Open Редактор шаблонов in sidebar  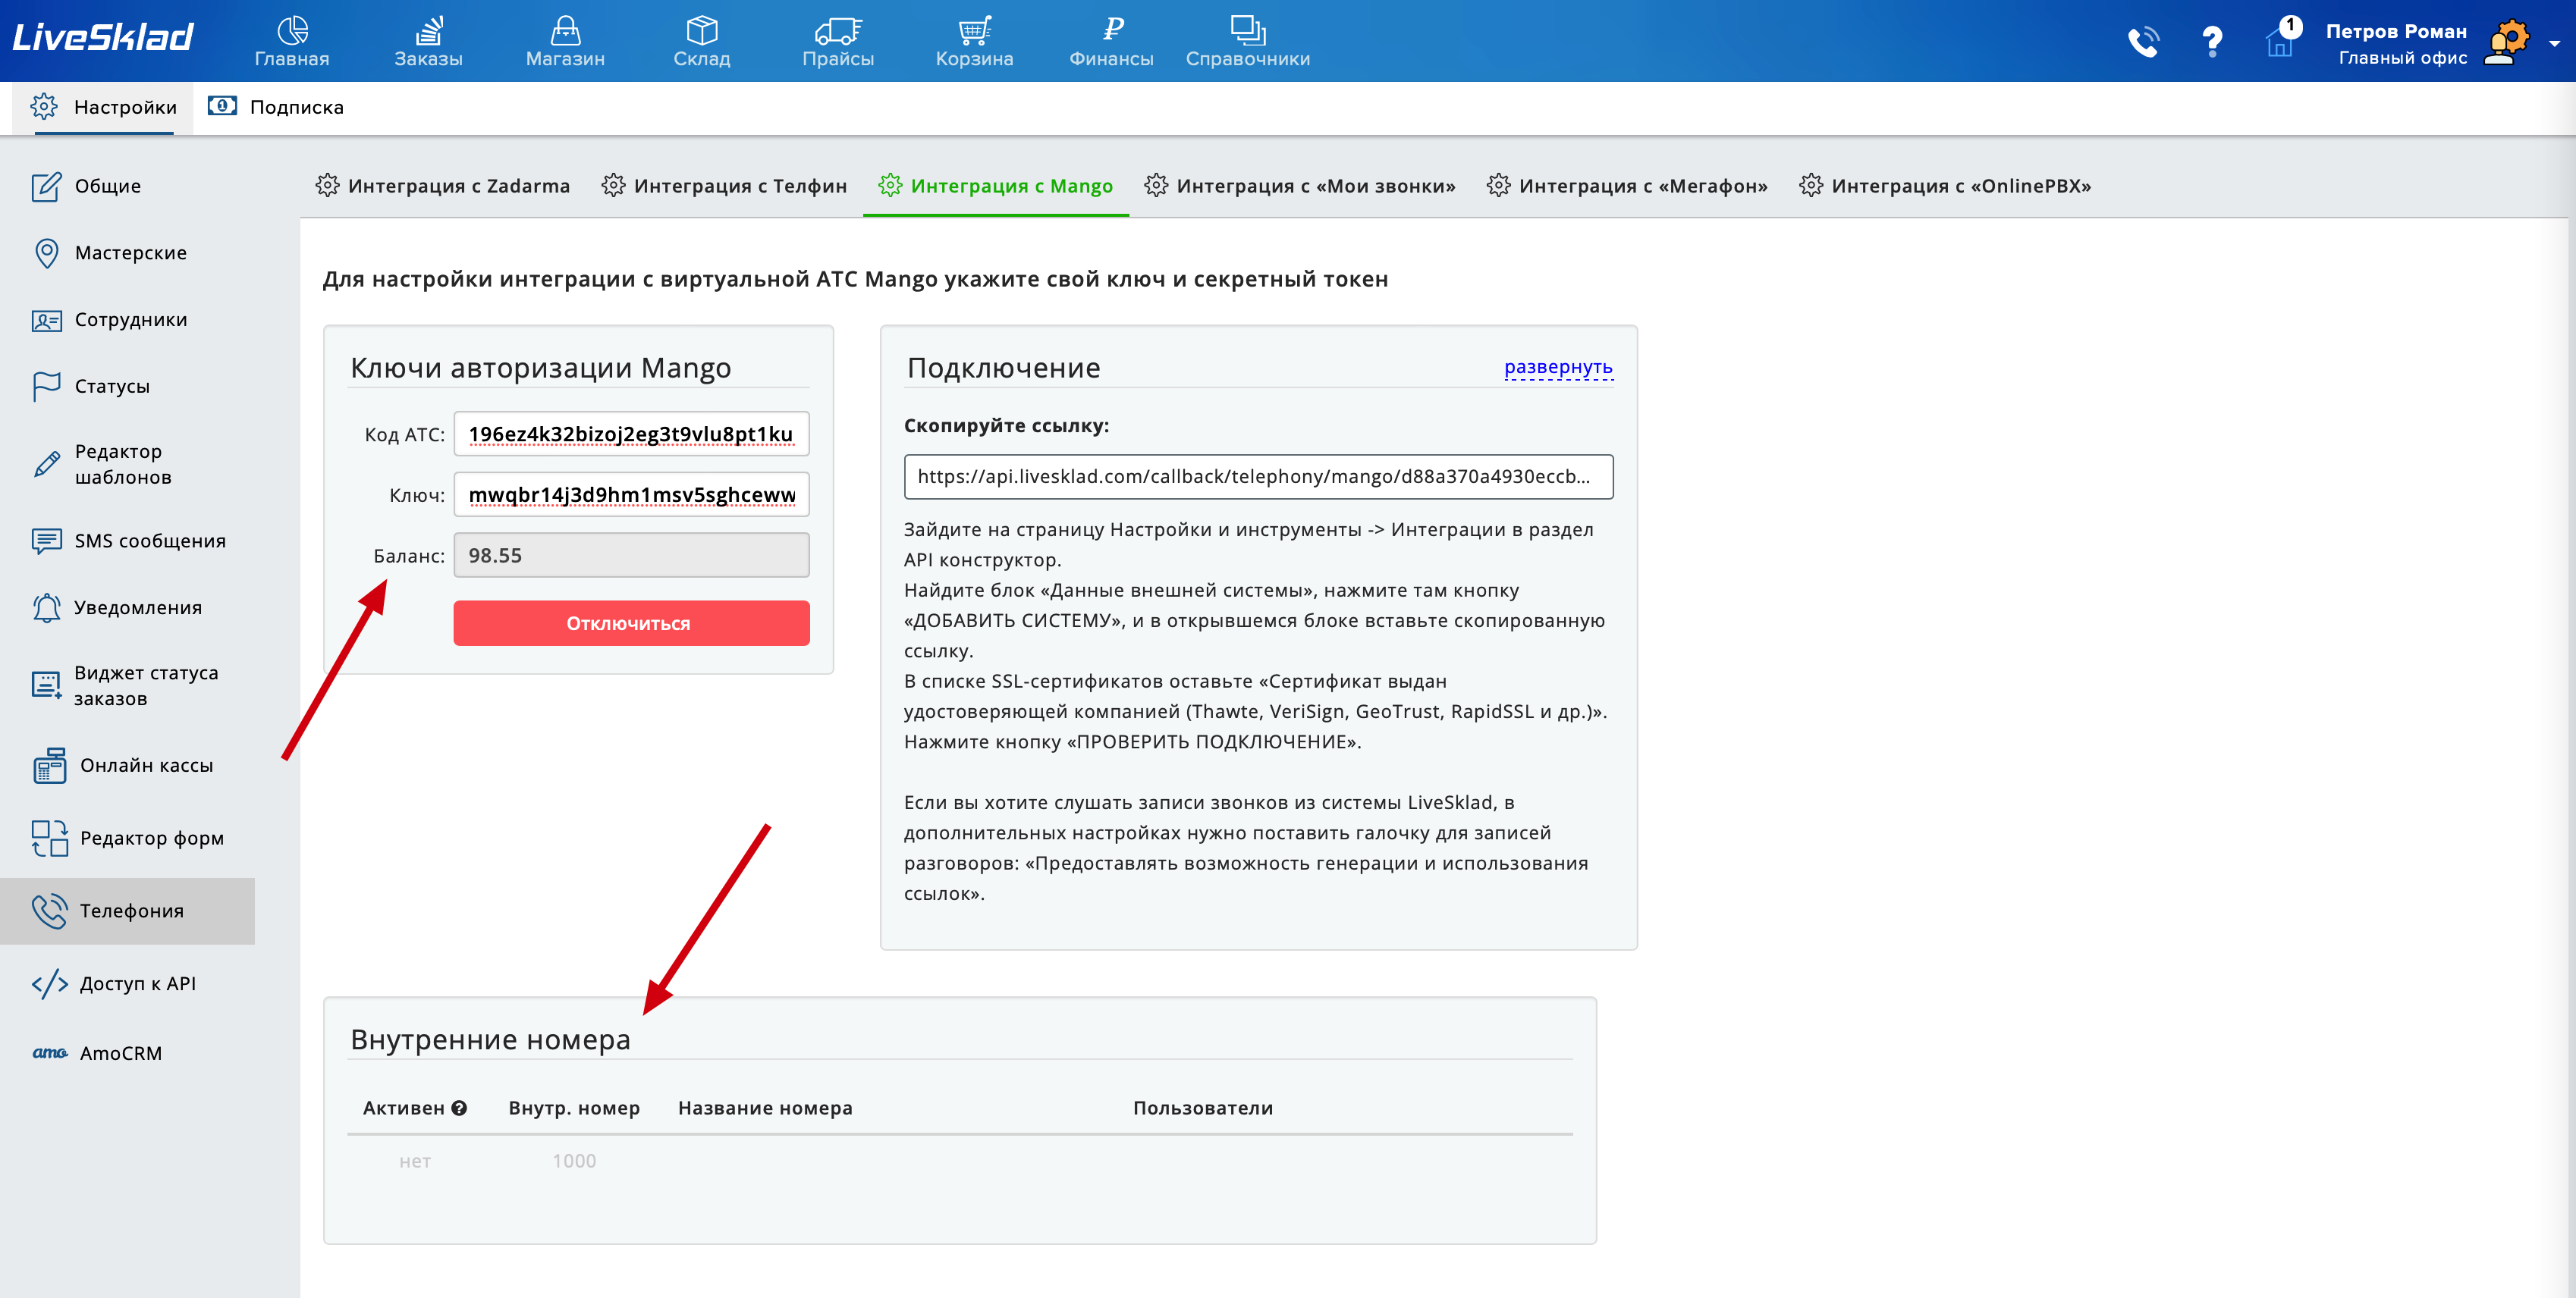point(102,464)
